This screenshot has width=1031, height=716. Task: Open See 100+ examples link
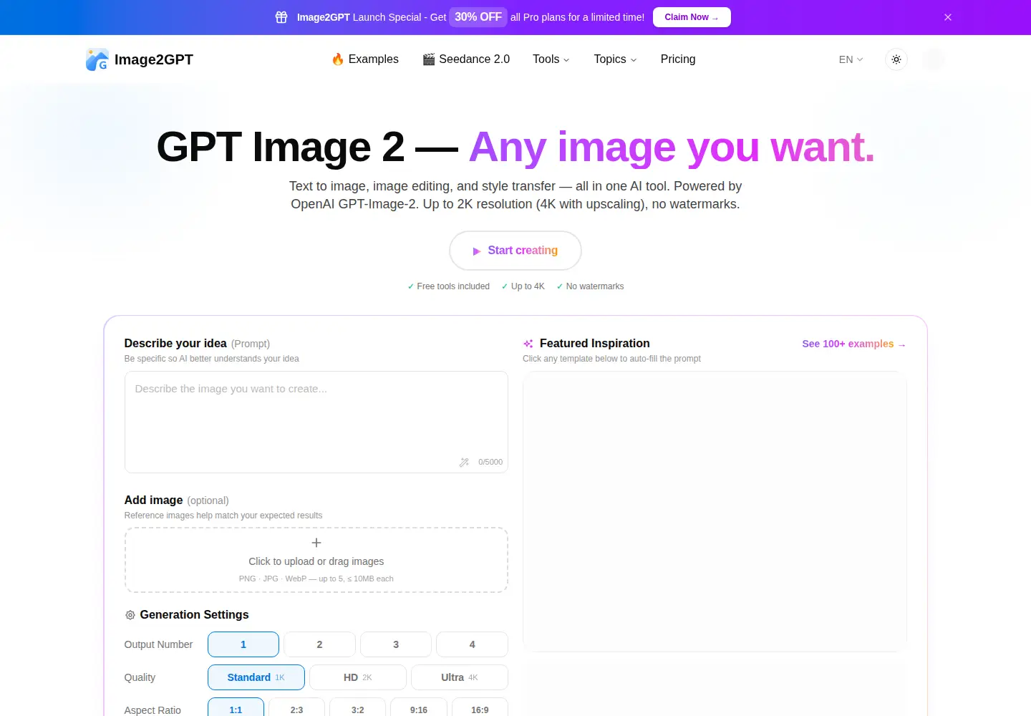854,344
